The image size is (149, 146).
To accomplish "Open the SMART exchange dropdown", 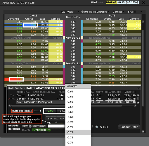I will [135, 12].
